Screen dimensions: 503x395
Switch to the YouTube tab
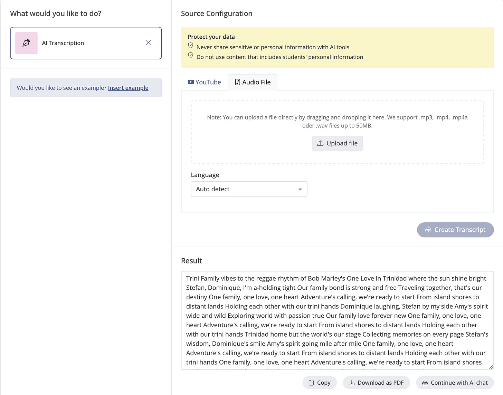[x=204, y=82]
